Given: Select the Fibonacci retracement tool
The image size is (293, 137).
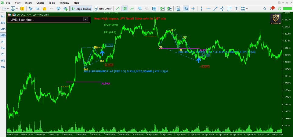Looking at the screenshot, I should point(230,9).
